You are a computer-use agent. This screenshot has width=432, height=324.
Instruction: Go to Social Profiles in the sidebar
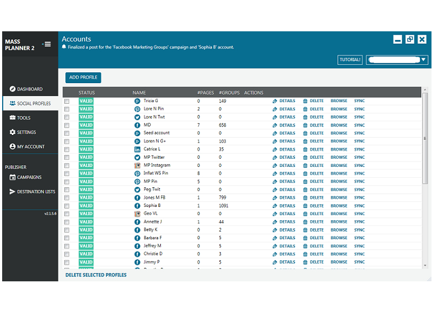coord(30,103)
